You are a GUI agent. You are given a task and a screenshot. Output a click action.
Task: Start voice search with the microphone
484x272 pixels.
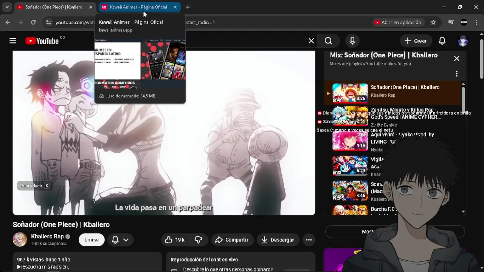352,41
